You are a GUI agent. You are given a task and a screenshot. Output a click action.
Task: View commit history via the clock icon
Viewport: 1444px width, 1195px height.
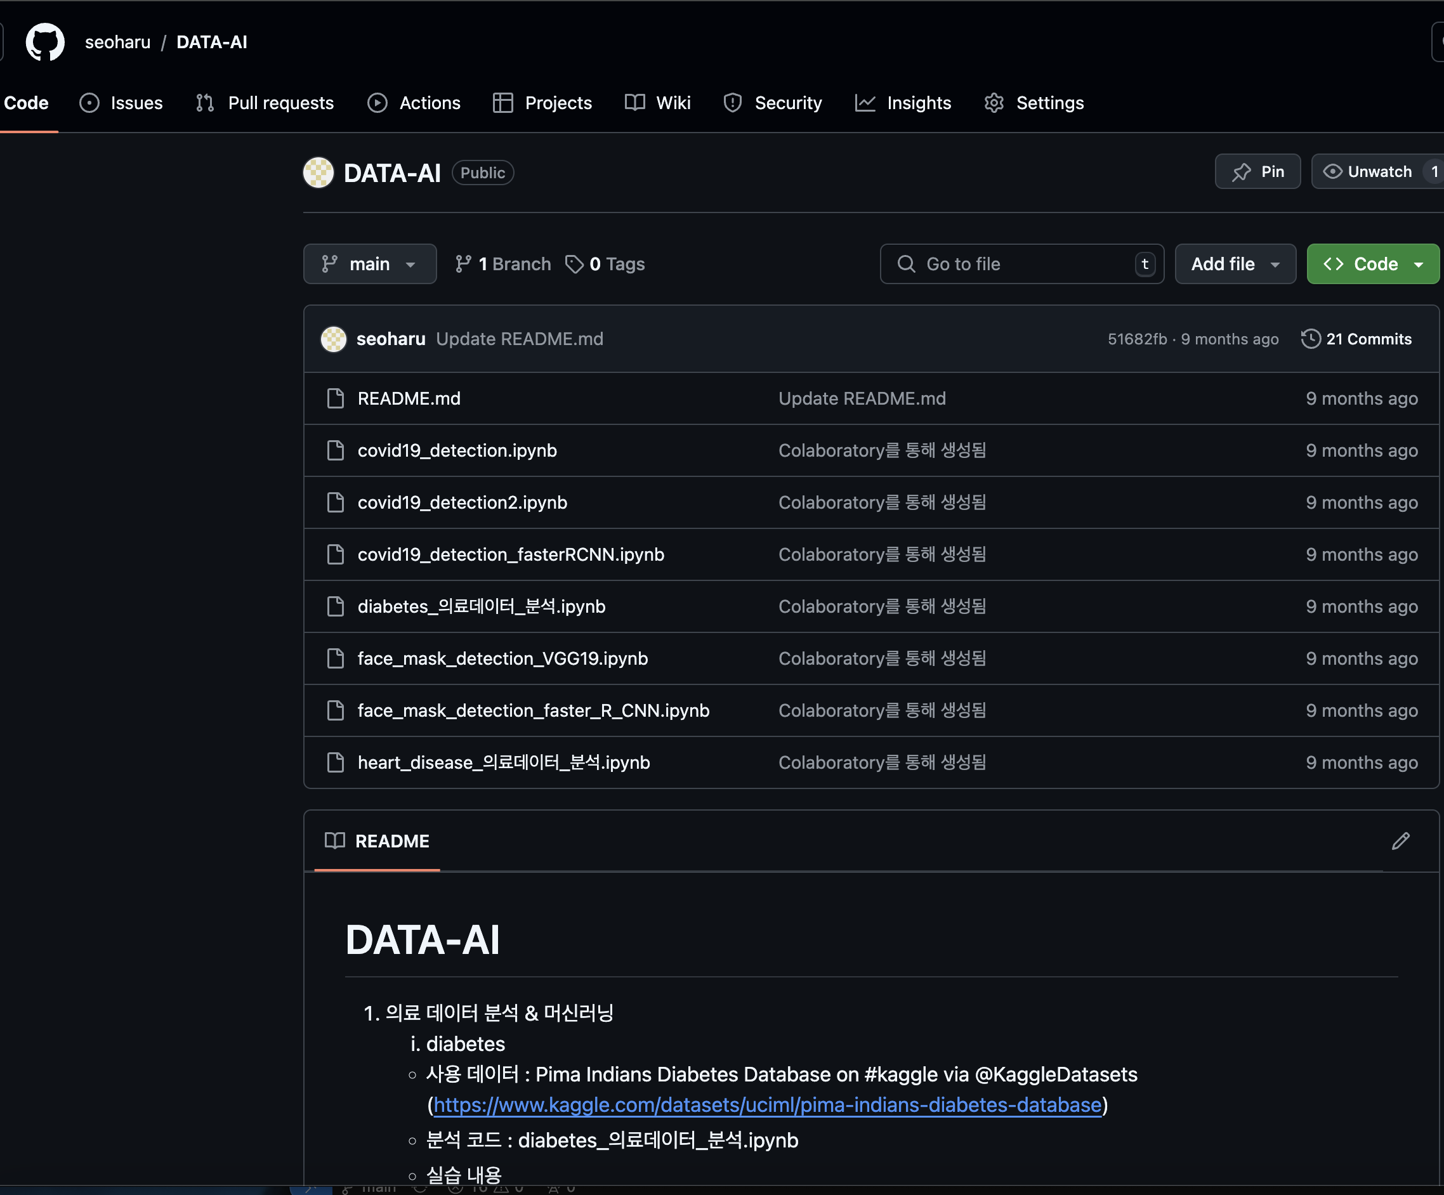1311,339
